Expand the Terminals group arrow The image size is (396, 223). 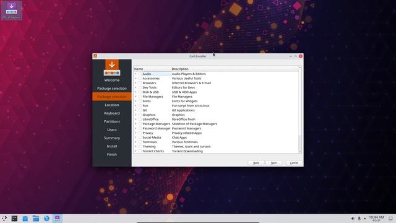pos(136,142)
